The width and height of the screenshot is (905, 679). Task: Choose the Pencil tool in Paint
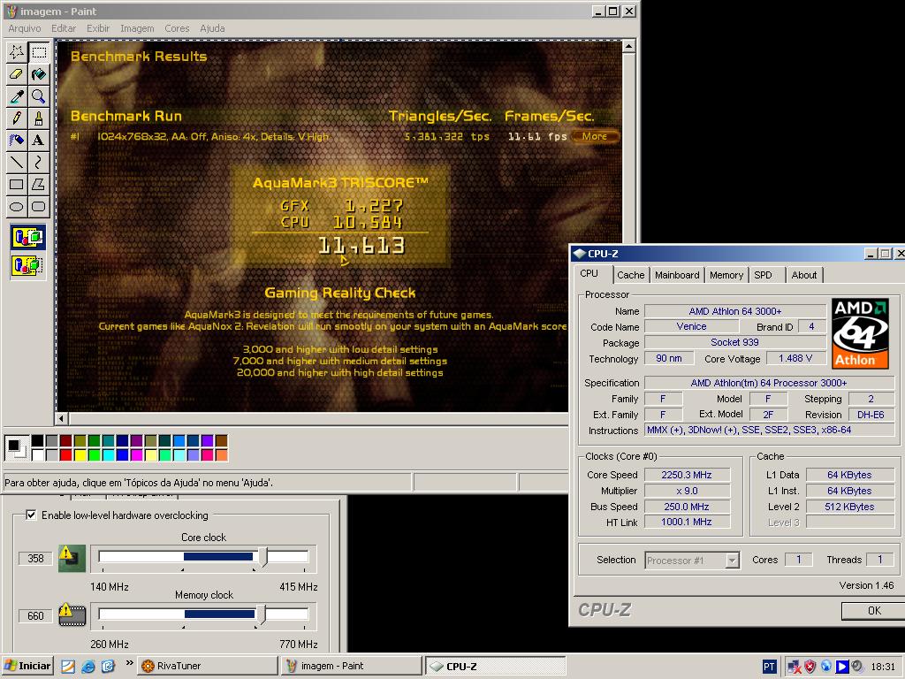[x=17, y=118]
